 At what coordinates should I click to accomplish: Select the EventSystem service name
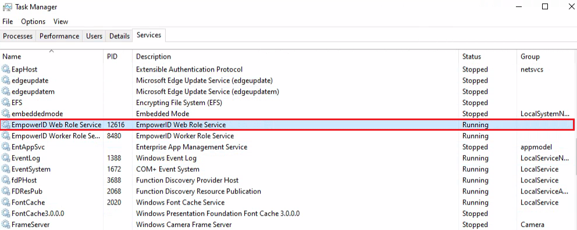[31, 170]
